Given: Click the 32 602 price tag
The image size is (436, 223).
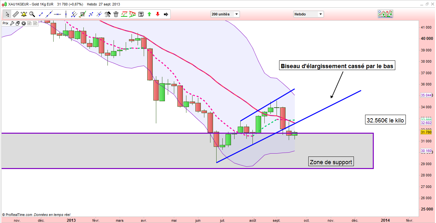Looking at the screenshot, I should pyautogui.click(x=426, y=123).
